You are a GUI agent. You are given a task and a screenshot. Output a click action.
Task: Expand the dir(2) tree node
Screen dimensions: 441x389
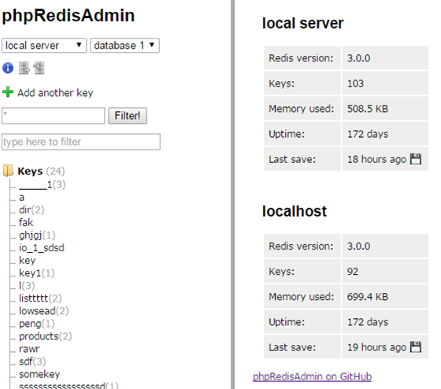tap(31, 209)
